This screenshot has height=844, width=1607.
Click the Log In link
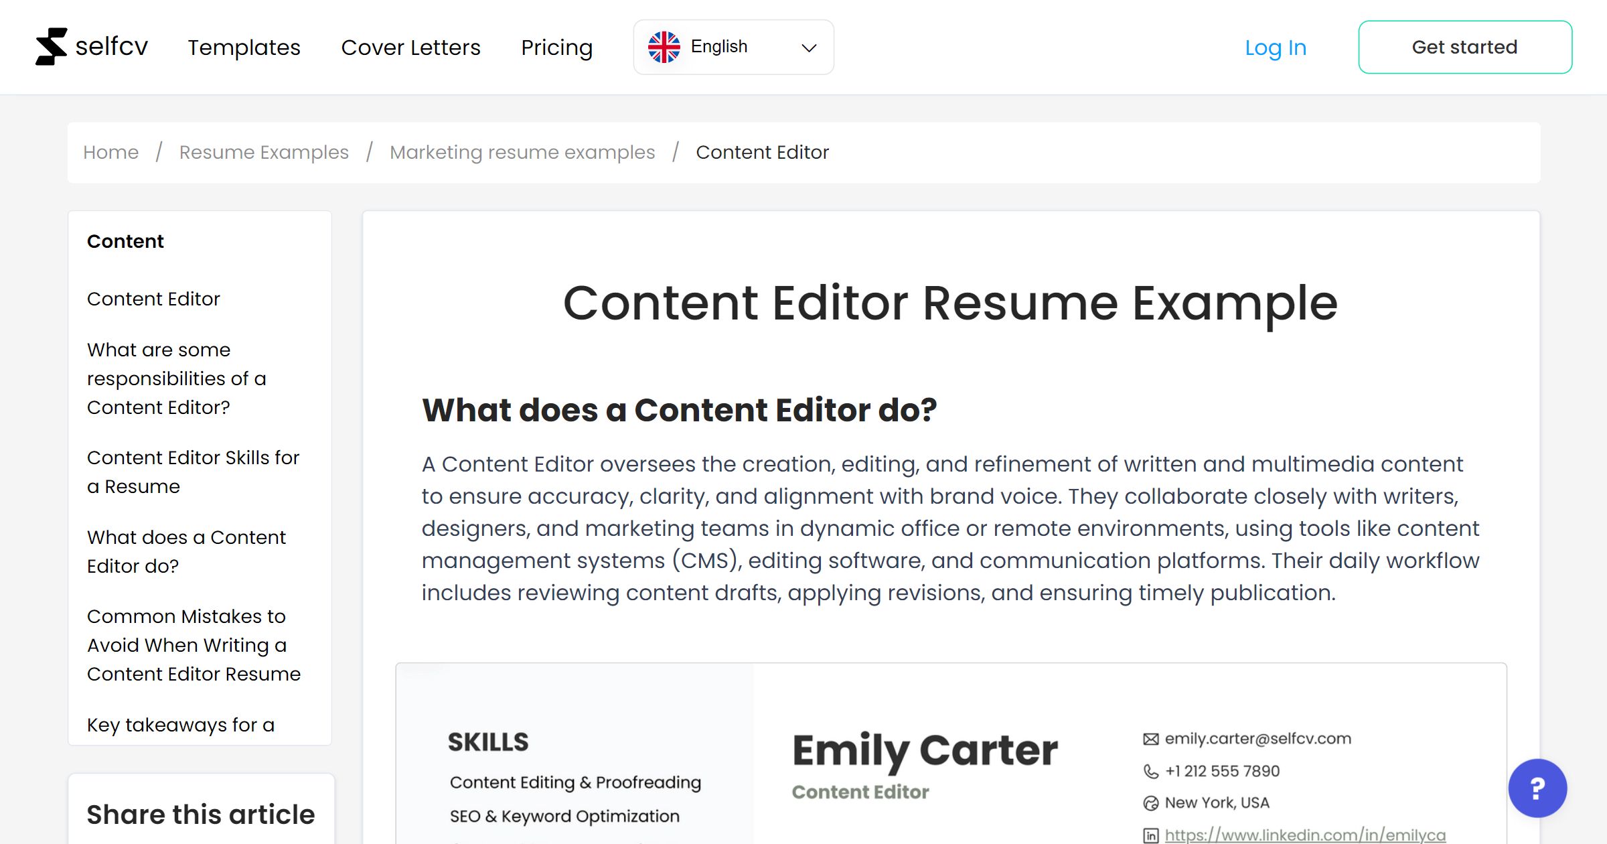click(1276, 47)
